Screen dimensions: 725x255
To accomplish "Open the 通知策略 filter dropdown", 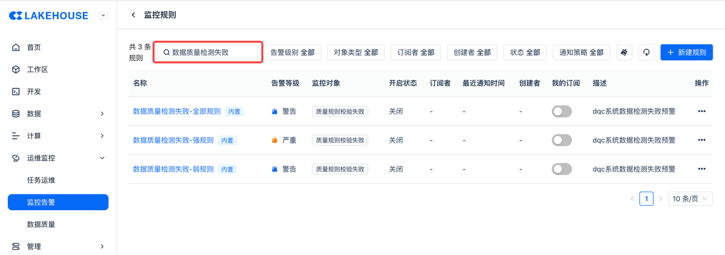I will pos(581,52).
